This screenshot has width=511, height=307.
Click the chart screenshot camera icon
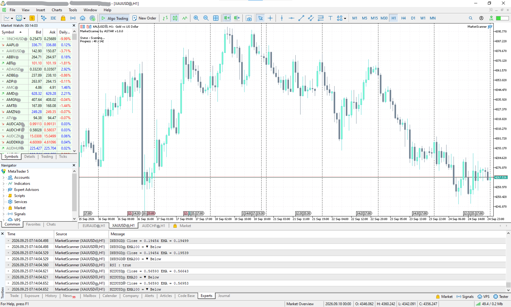pyautogui.click(x=249, y=18)
